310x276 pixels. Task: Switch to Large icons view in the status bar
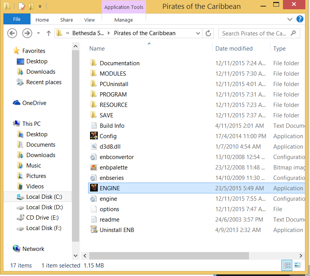tap(297, 265)
